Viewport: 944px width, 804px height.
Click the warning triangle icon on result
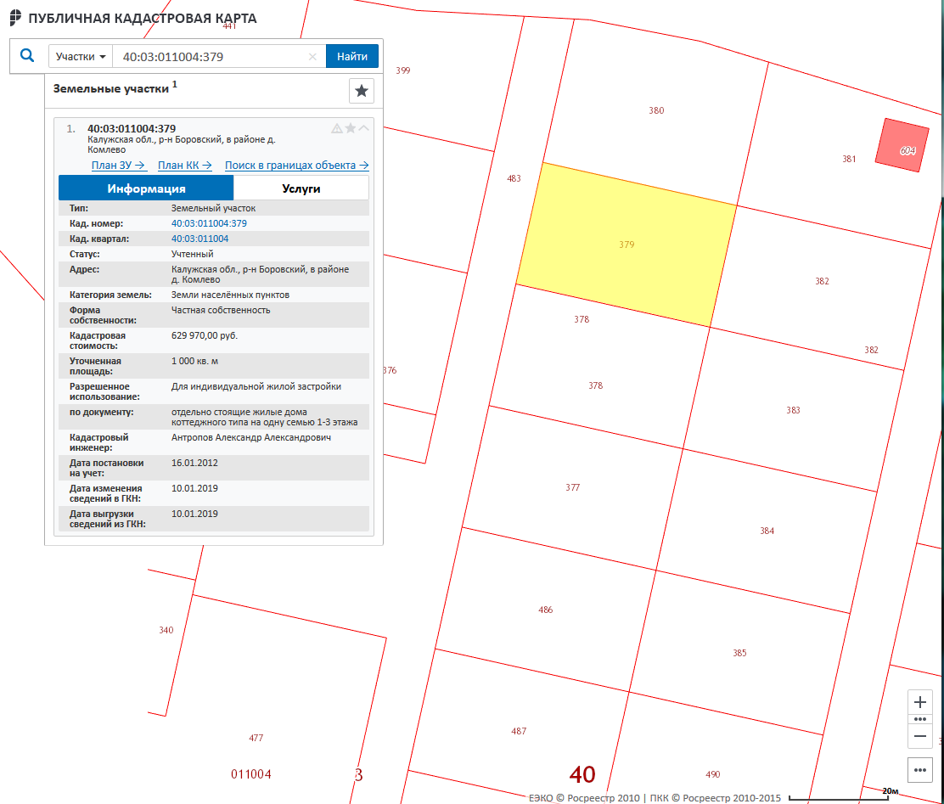click(x=336, y=128)
